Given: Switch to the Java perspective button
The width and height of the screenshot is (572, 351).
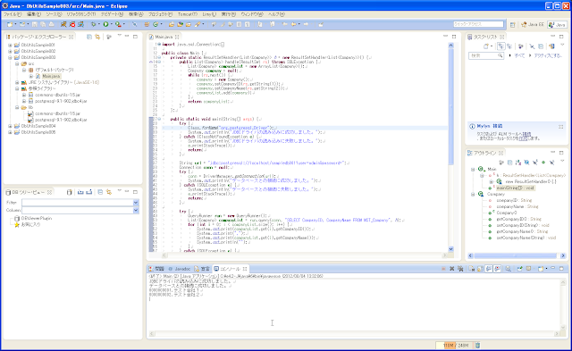Looking at the screenshot, I should pyautogui.click(x=557, y=25).
